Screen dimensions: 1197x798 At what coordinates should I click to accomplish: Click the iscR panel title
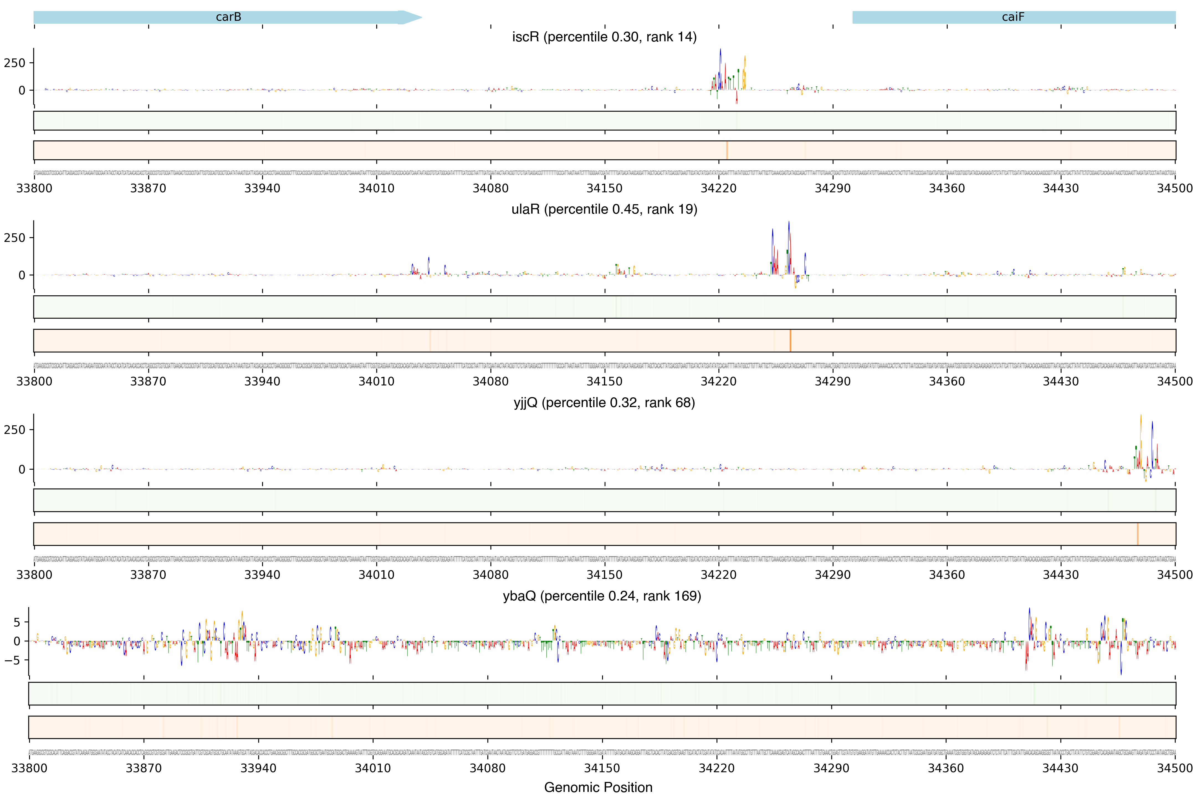604,37
